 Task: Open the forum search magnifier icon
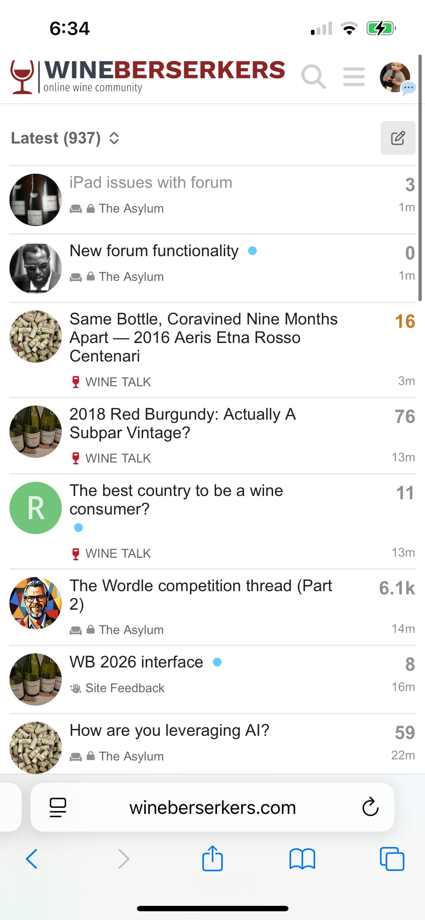tap(313, 77)
